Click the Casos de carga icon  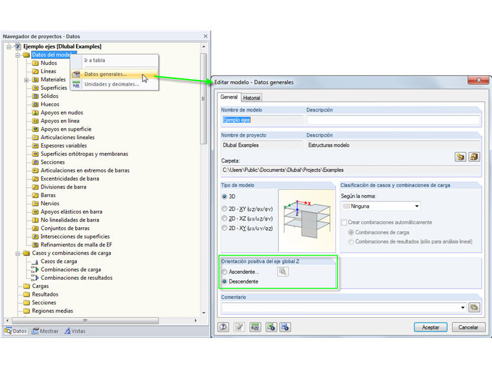click(36, 262)
